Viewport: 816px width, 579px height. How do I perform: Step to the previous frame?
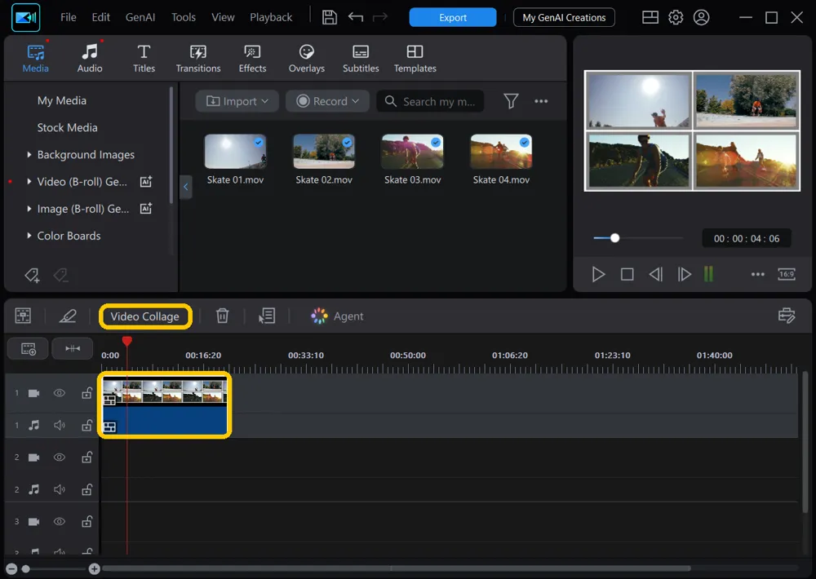pyautogui.click(x=656, y=274)
